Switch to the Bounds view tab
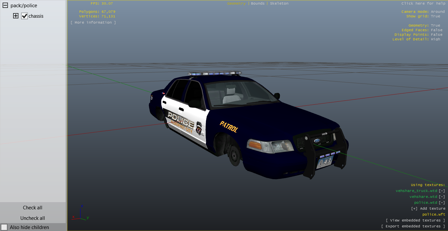 point(258,3)
